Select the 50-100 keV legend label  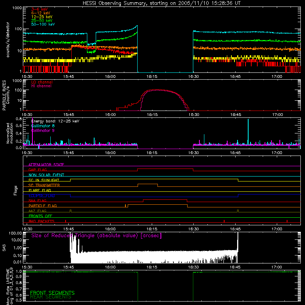tap(43, 24)
